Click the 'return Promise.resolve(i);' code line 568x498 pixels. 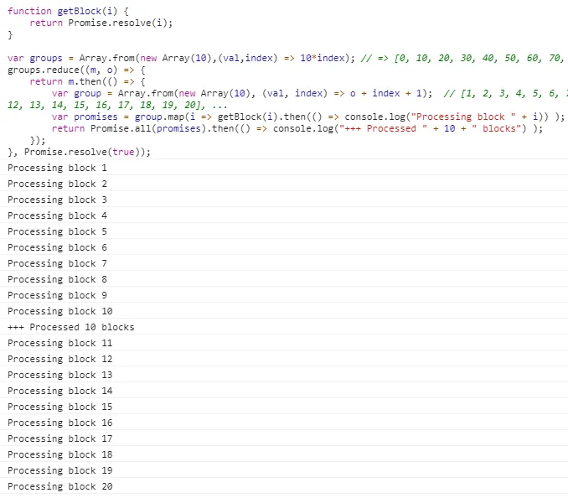click(x=101, y=23)
